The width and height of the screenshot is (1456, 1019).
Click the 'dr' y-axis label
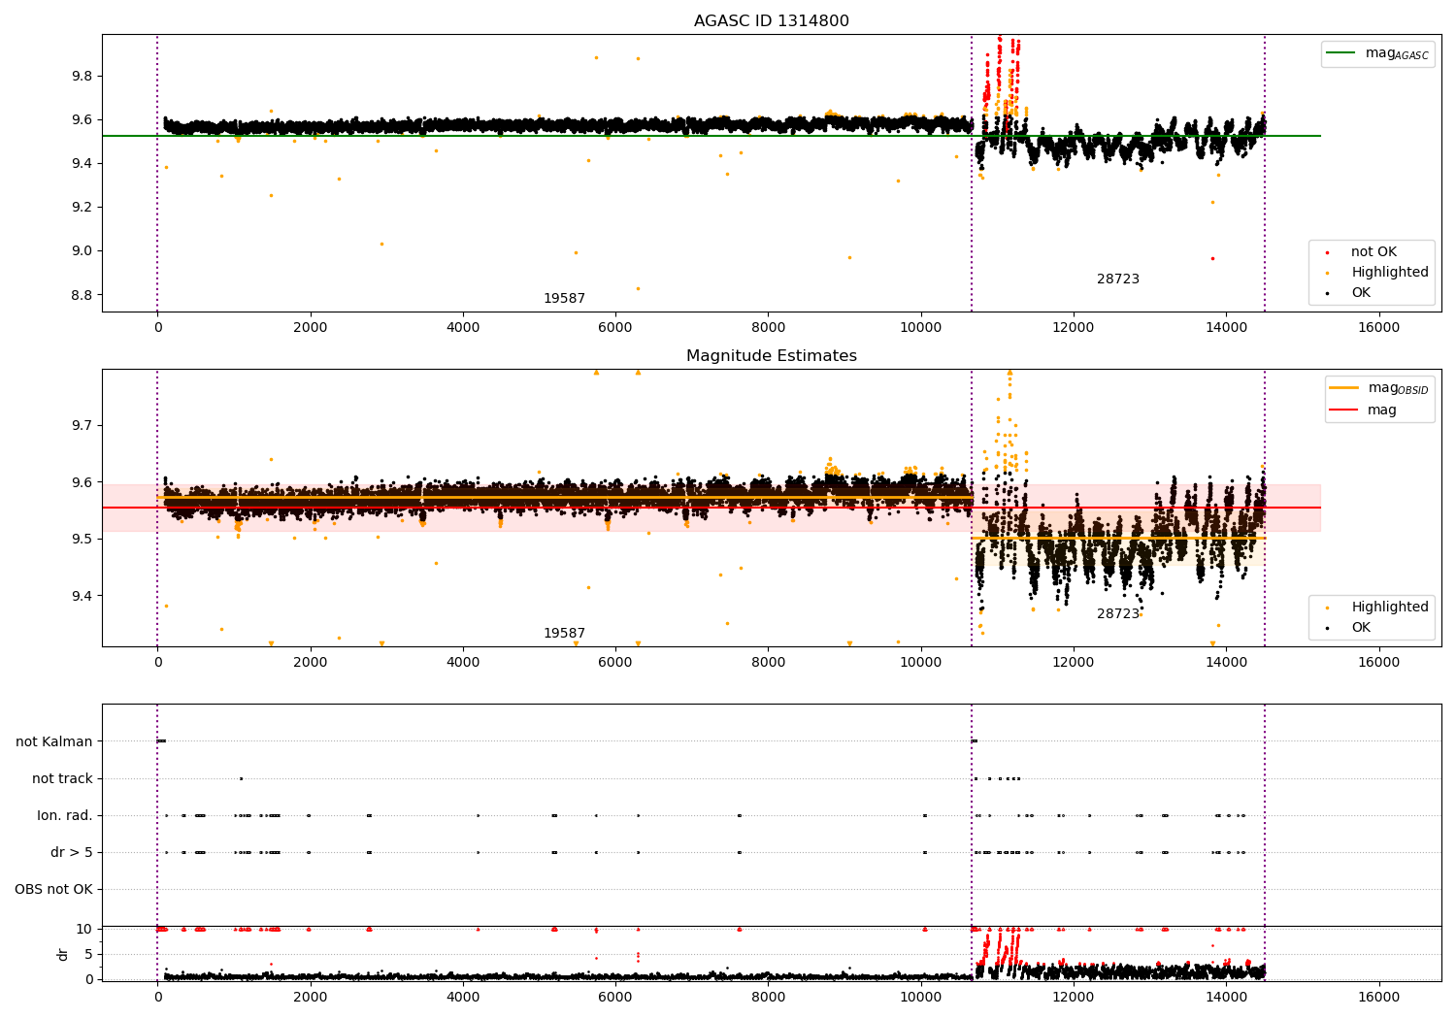(63, 954)
